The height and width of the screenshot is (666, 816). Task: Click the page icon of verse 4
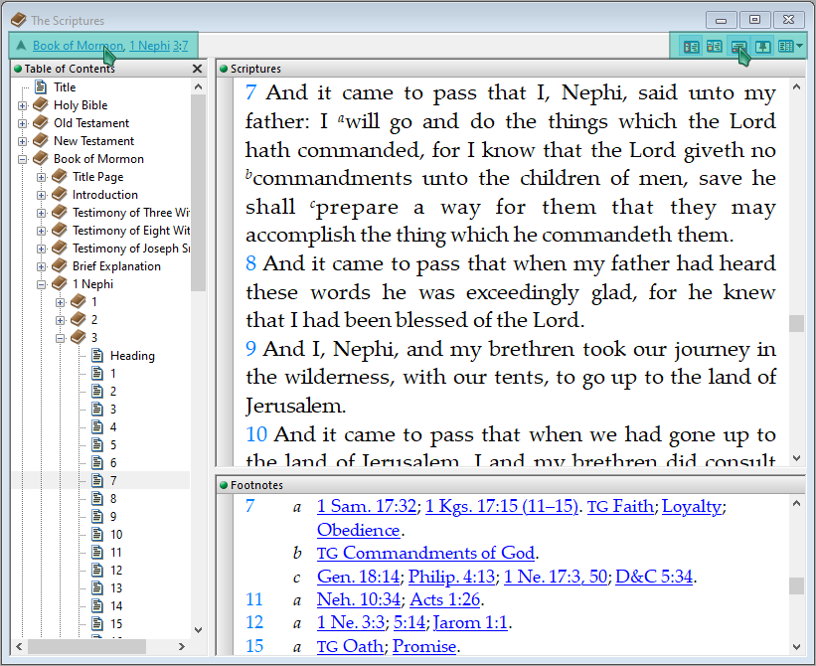[x=97, y=426]
